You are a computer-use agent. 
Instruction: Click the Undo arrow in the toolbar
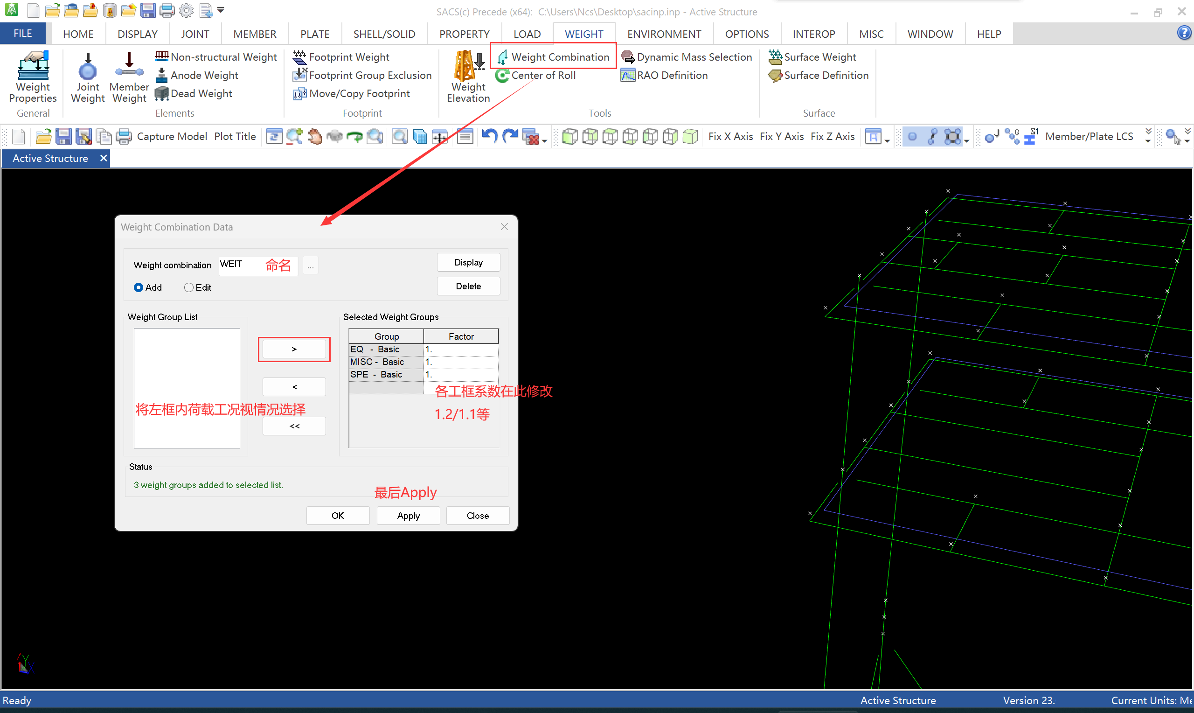pyautogui.click(x=489, y=136)
